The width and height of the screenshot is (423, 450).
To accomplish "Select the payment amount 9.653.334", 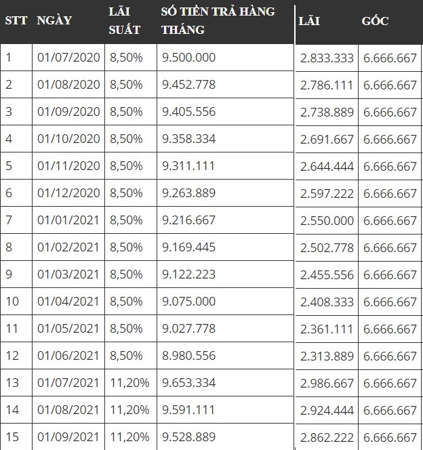I will (x=188, y=383).
